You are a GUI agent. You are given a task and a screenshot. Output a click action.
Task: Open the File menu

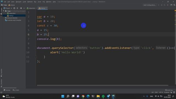5,2
